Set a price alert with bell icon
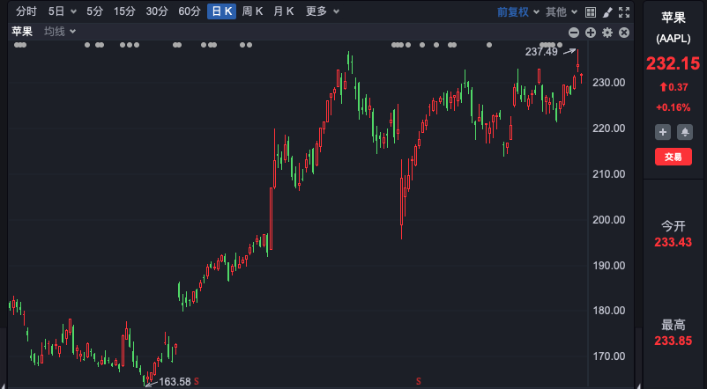This screenshot has width=707, height=389. click(x=684, y=132)
